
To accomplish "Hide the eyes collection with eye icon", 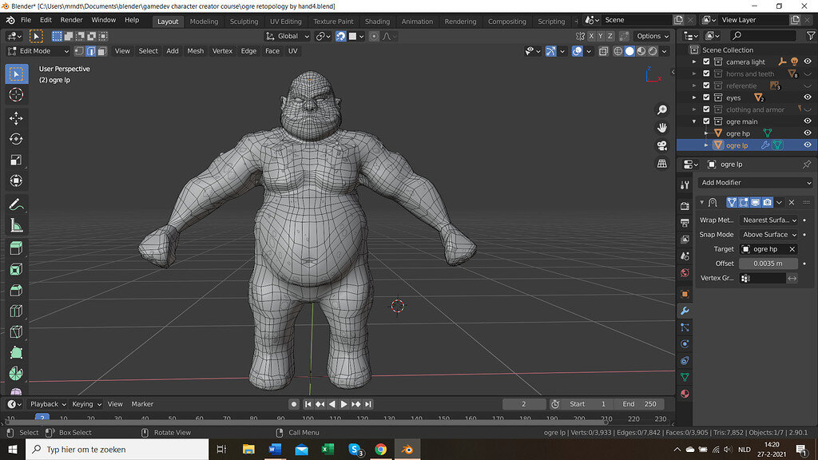I will (x=807, y=97).
